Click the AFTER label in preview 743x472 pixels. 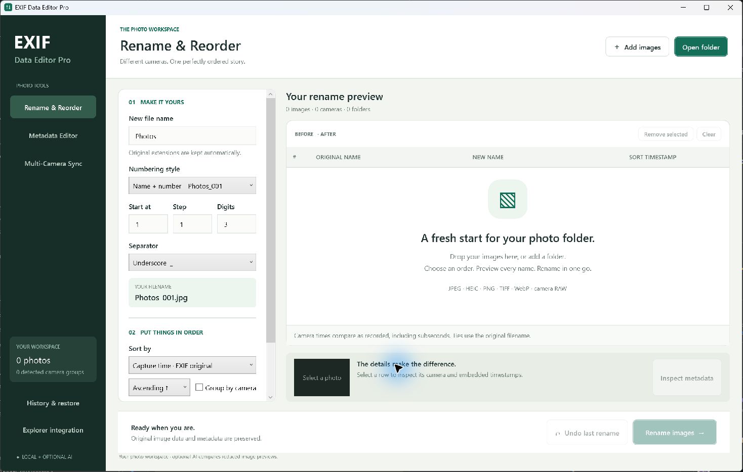coord(328,134)
